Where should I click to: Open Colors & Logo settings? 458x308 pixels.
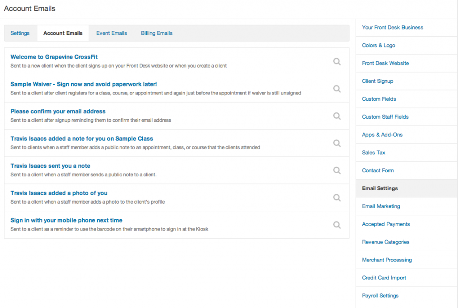click(x=378, y=45)
